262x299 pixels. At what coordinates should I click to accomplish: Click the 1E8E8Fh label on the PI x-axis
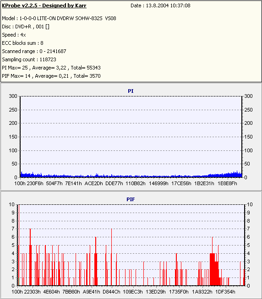(227, 183)
